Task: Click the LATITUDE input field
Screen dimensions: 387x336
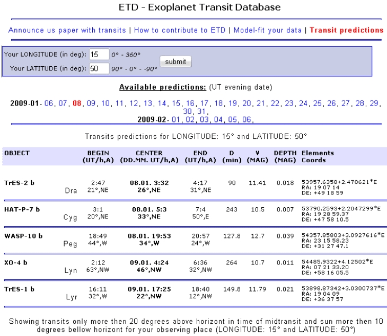Action: click(x=99, y=68)
